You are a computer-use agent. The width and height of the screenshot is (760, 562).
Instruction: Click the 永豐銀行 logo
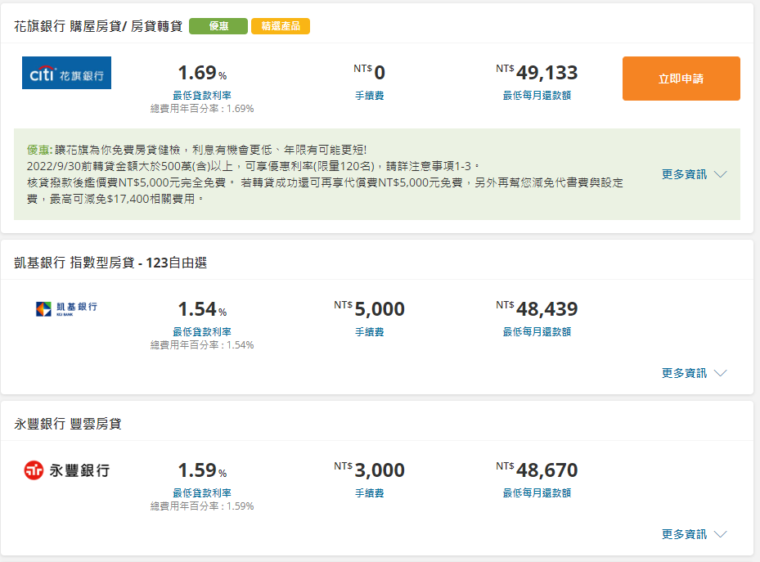click(x=67, y=470)
